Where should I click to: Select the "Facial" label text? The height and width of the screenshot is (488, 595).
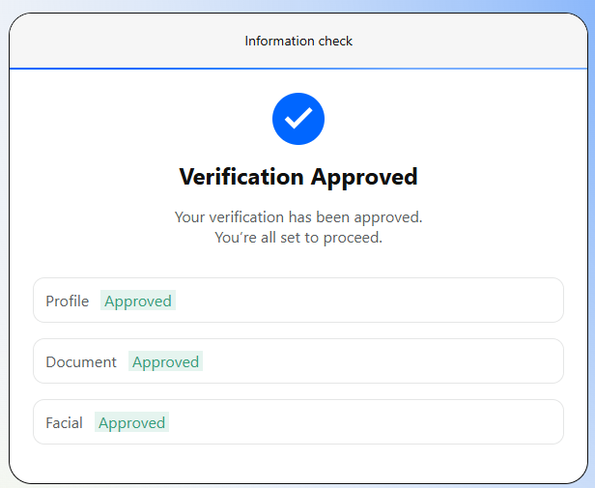pyautogui.click(x=64, y=423)
